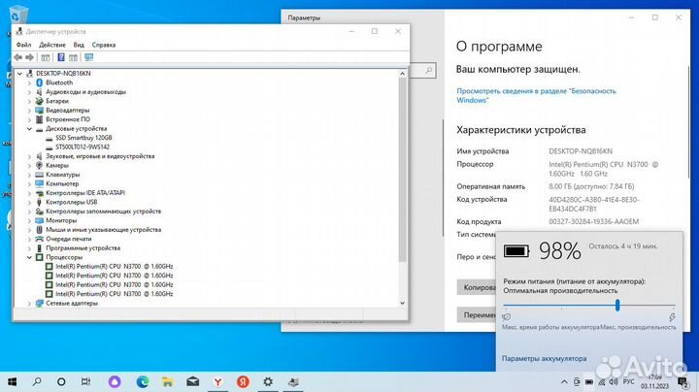Expand the Видеоадаптеры category
The image size is (699, 392).
pos(29,110)
